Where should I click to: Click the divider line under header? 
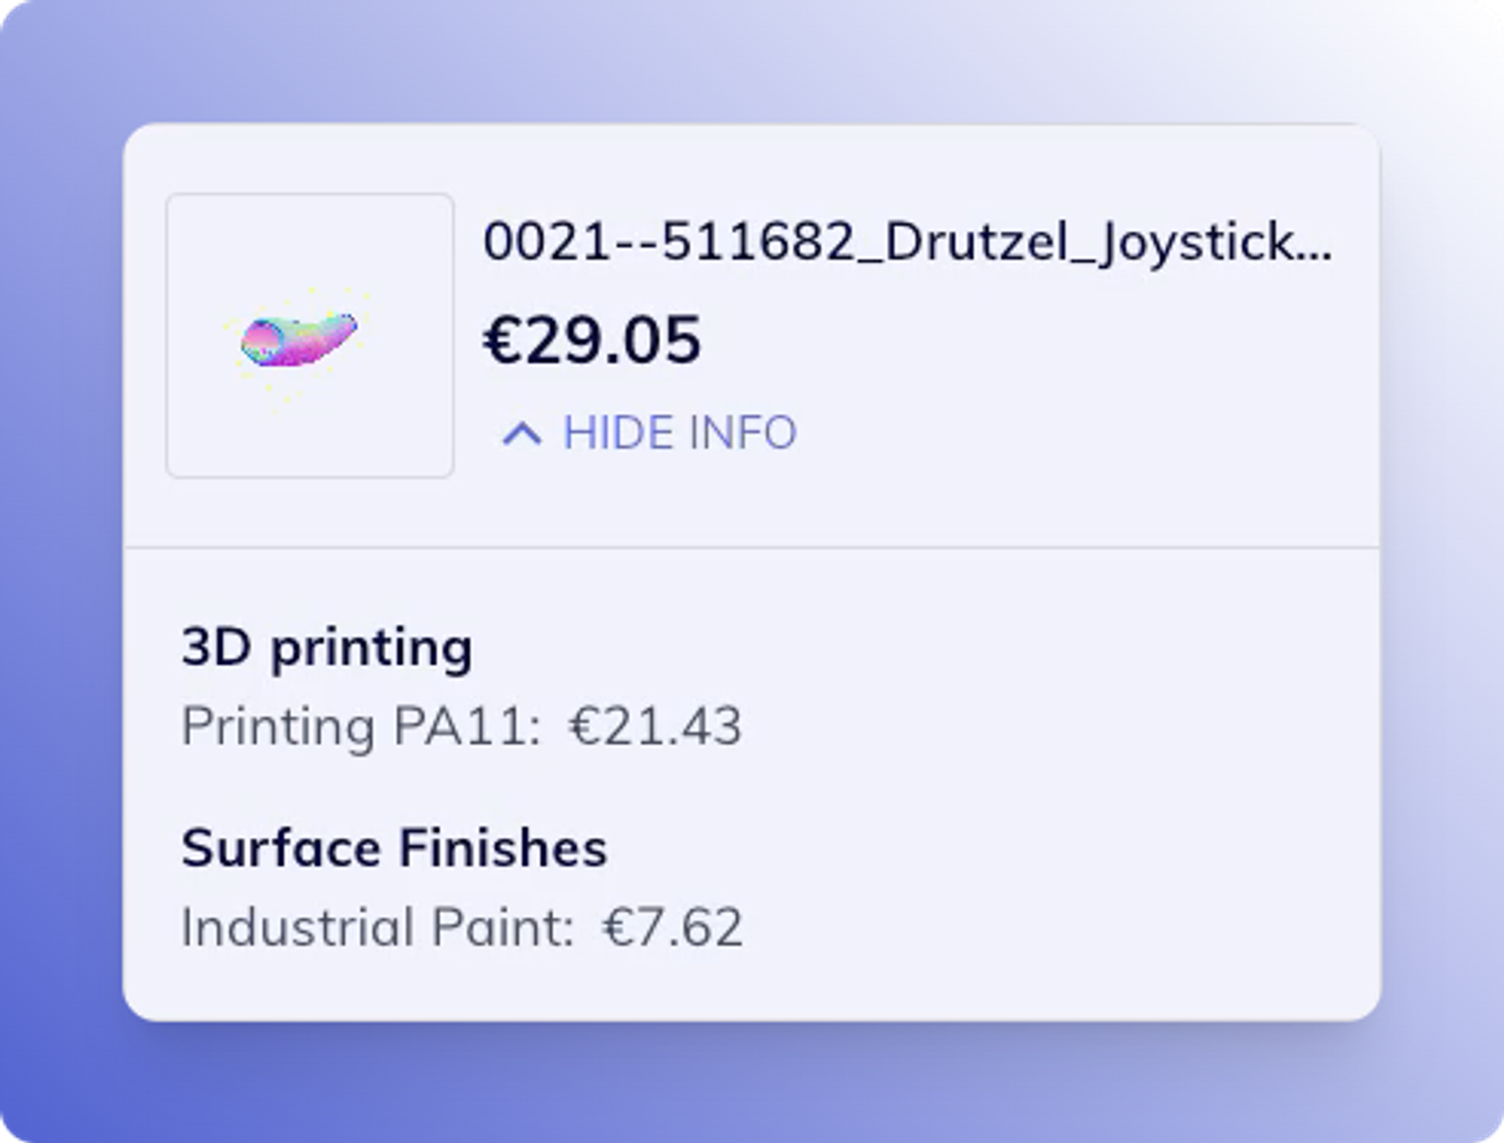(x=752, y=547)
